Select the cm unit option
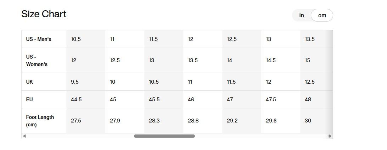Viewport: 387px width, 150px height. tap(322, 16)
